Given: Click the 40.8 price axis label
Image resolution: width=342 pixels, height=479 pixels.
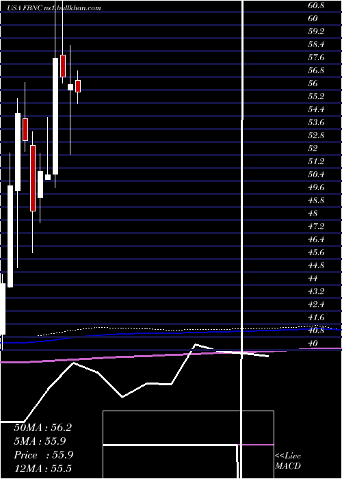Looking at the screenshot, I should 316,331.
